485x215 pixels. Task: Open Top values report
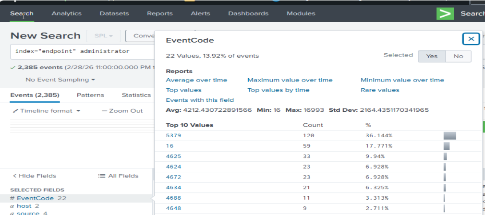tap(183, 90)
